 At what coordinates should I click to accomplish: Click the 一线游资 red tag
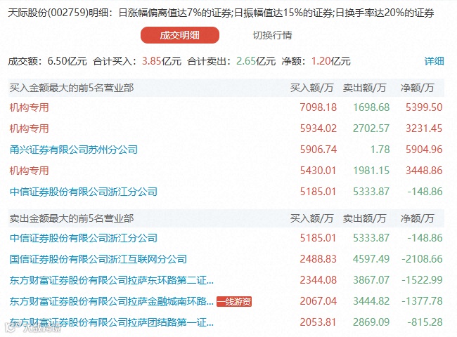coord(234,301)
